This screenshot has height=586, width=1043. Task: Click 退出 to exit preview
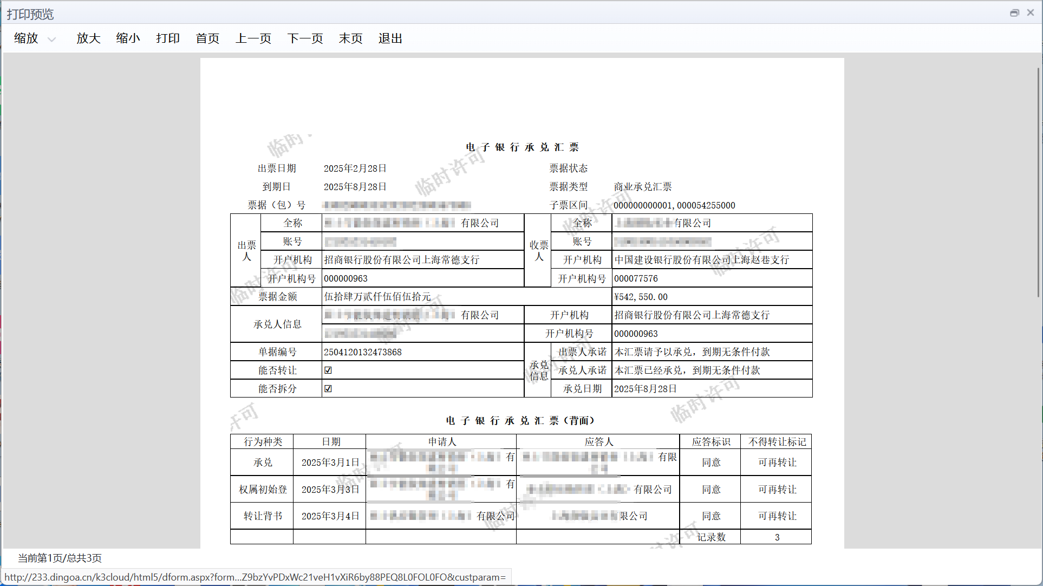390,38
